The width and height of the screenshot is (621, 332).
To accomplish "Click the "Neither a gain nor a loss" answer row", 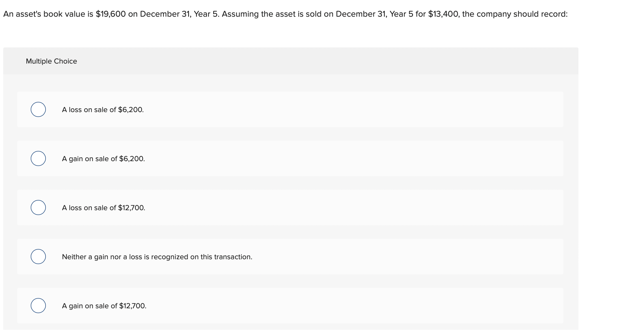I will coord(157,257).
